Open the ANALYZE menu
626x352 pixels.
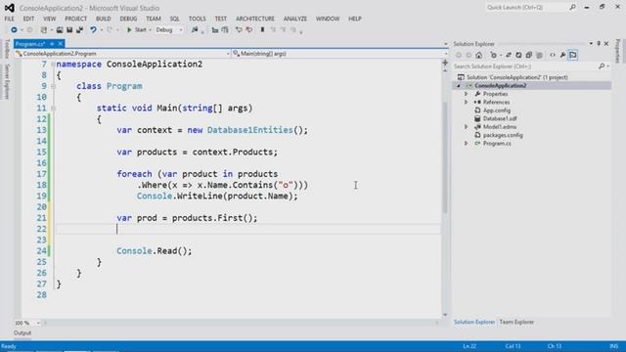coord(295,19)
